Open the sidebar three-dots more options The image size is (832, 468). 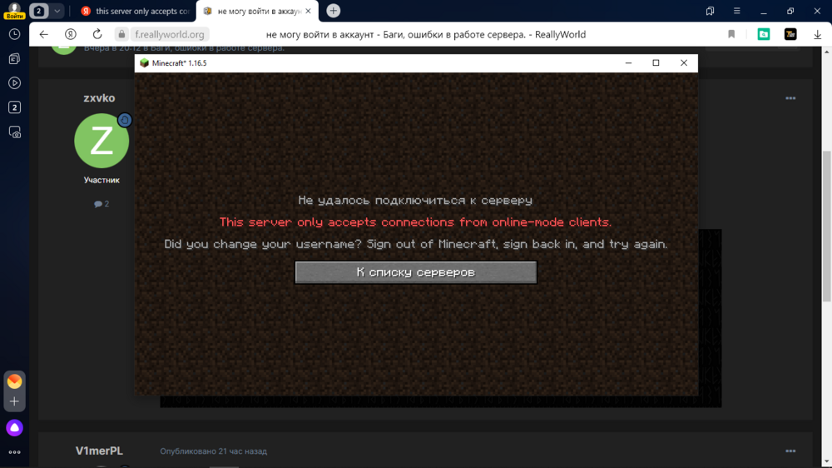point(14,452)
